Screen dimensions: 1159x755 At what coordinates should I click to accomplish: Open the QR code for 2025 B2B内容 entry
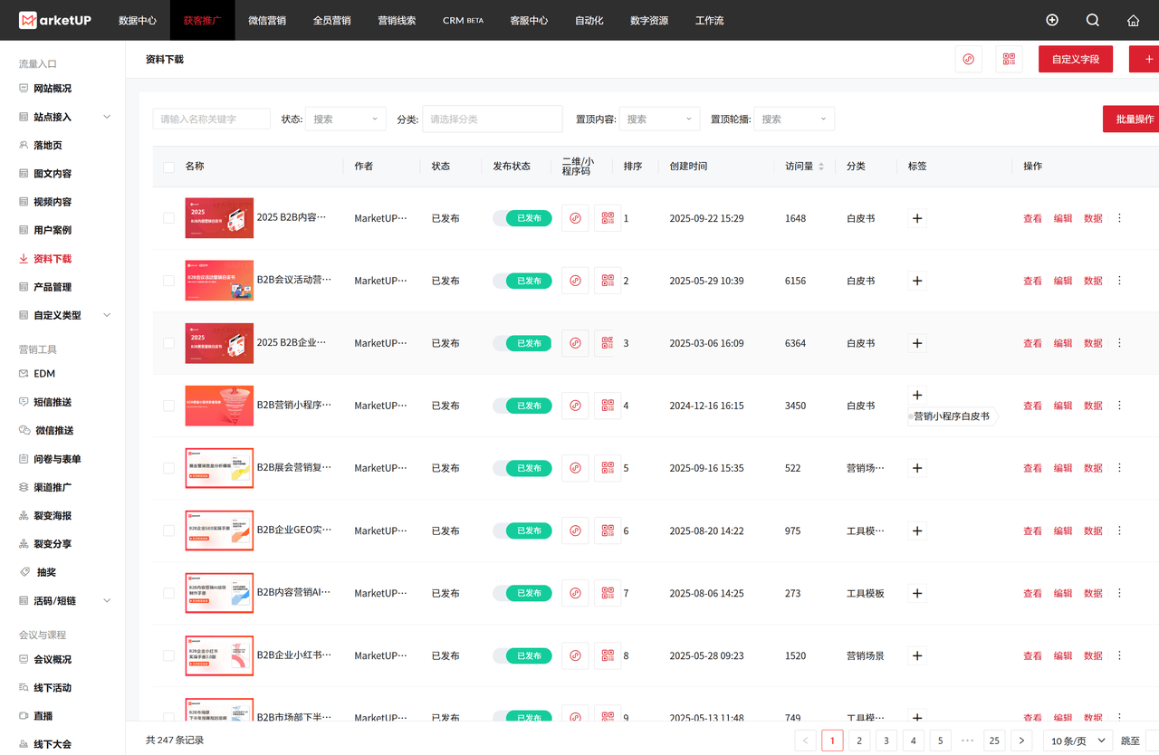(x=607, y=217)
